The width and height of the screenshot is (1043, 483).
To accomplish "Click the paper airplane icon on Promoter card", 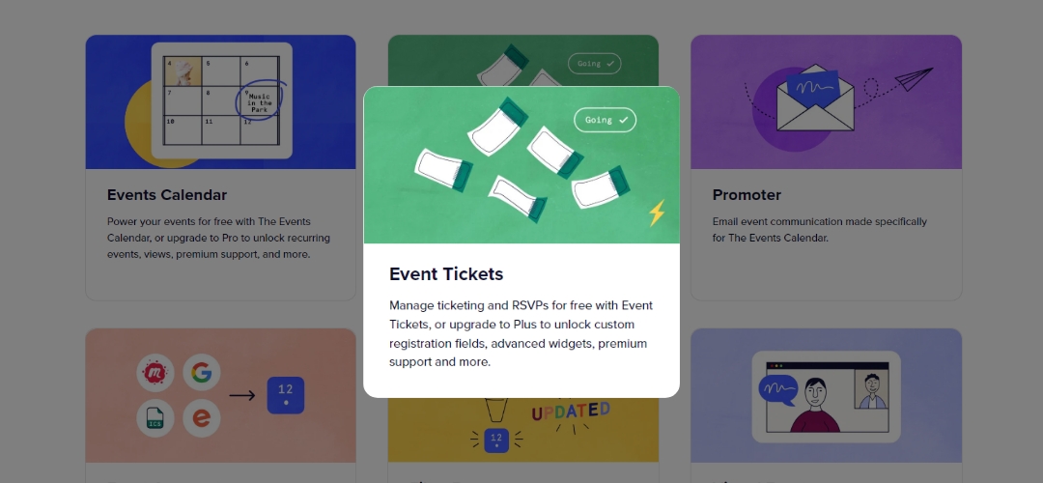I will [914, 79].
